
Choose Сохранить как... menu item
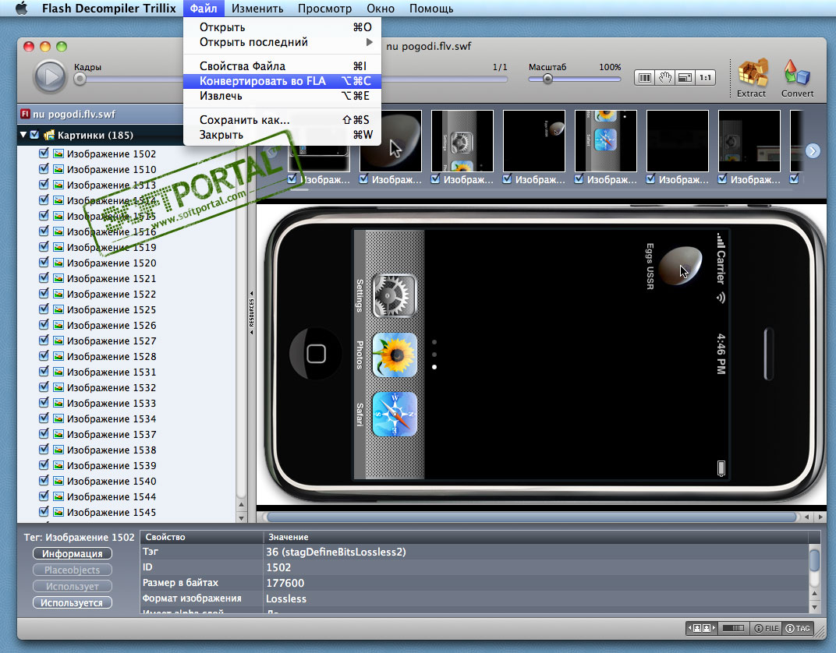(x=282, y=120)
